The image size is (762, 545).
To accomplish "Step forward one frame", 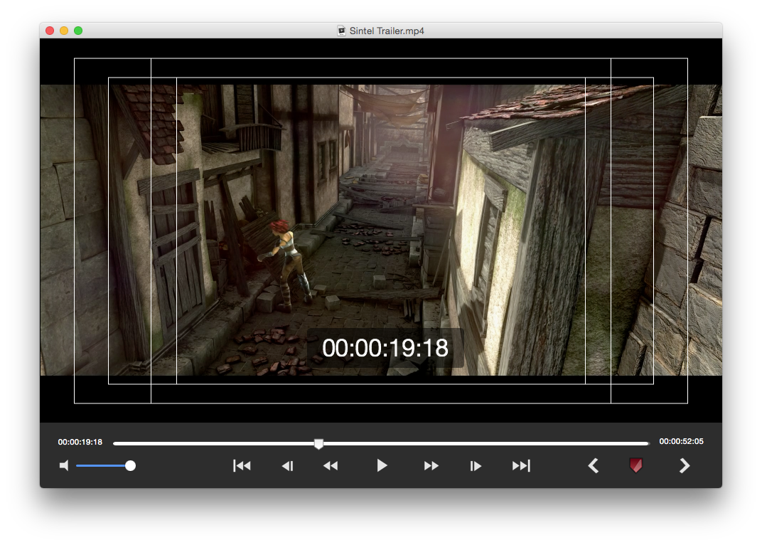I will pos(476,466).
